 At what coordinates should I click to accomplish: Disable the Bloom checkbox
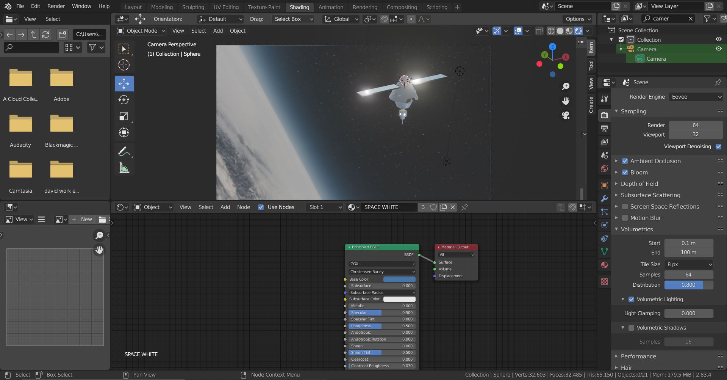[x=625, y=173]
